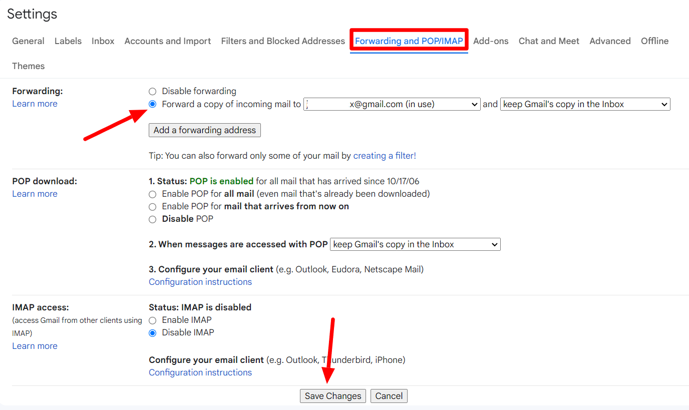Click the Cancel button
The image size is (689, 410).
coord(389,396)
